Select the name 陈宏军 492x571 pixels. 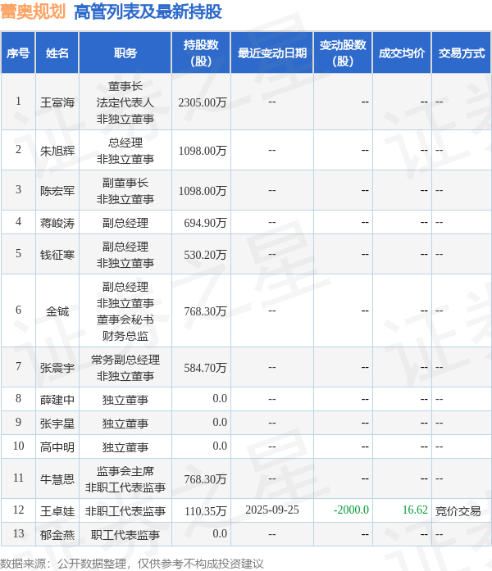coord(57,190)
